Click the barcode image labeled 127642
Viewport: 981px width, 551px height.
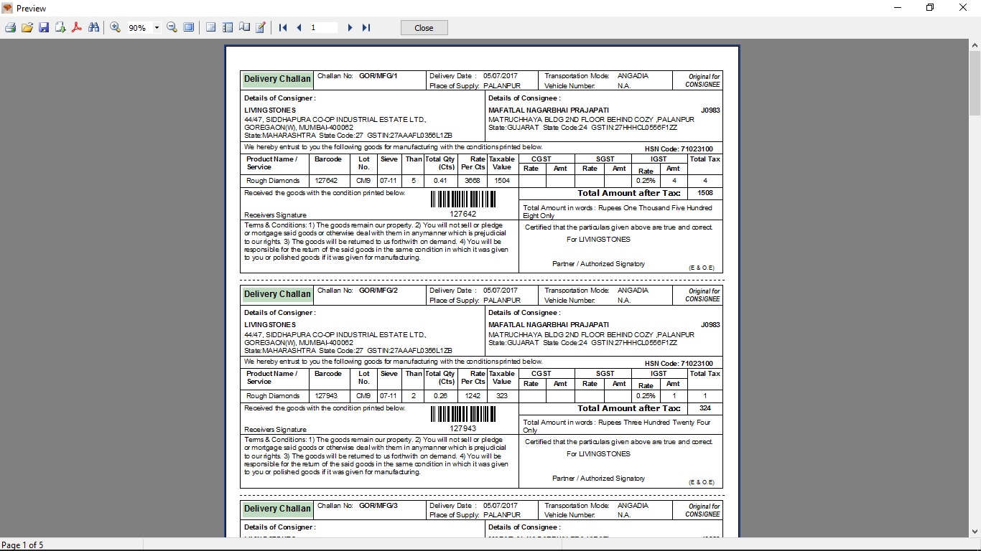(462, 199)
